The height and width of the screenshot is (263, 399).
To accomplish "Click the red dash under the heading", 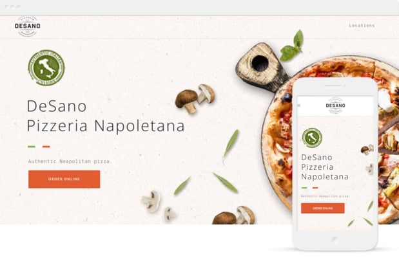I will [x=46, y=147].
